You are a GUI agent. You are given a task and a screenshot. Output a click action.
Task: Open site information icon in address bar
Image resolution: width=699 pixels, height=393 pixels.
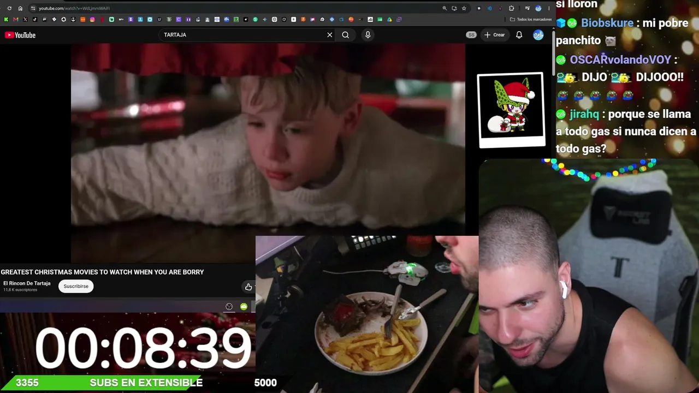click(x=33, y=8)
